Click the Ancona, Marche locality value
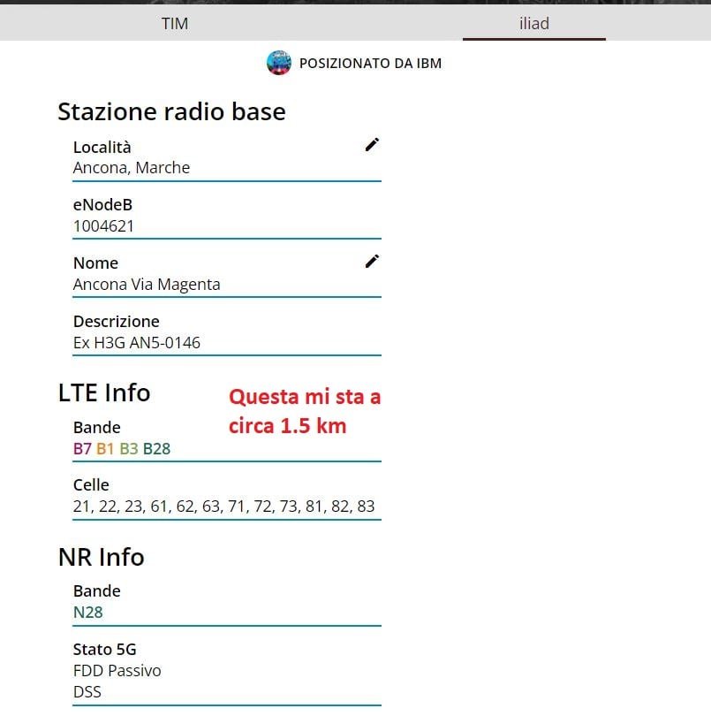Image resolution: width=711 pixels, height=716 pixels. [132, 168]
